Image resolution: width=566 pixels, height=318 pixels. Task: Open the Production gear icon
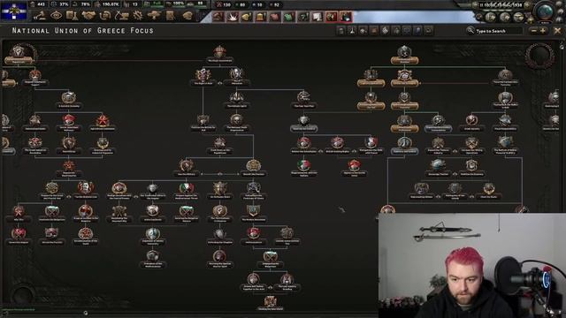[138, 16]
